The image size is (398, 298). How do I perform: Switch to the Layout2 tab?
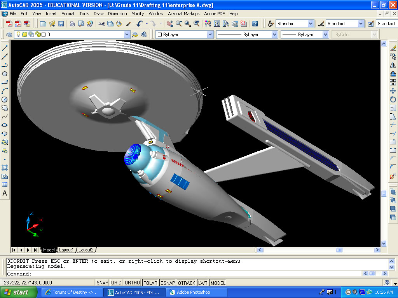pos(86,250)
